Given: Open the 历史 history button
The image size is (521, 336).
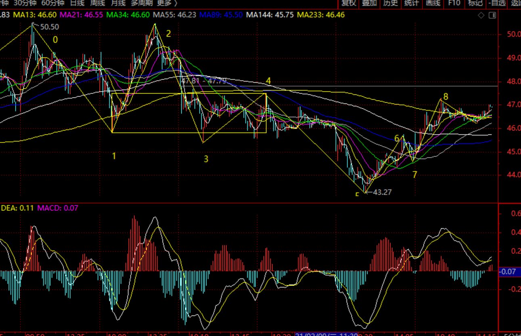Looking at the screenshot, I should click(x=390, y=3).
